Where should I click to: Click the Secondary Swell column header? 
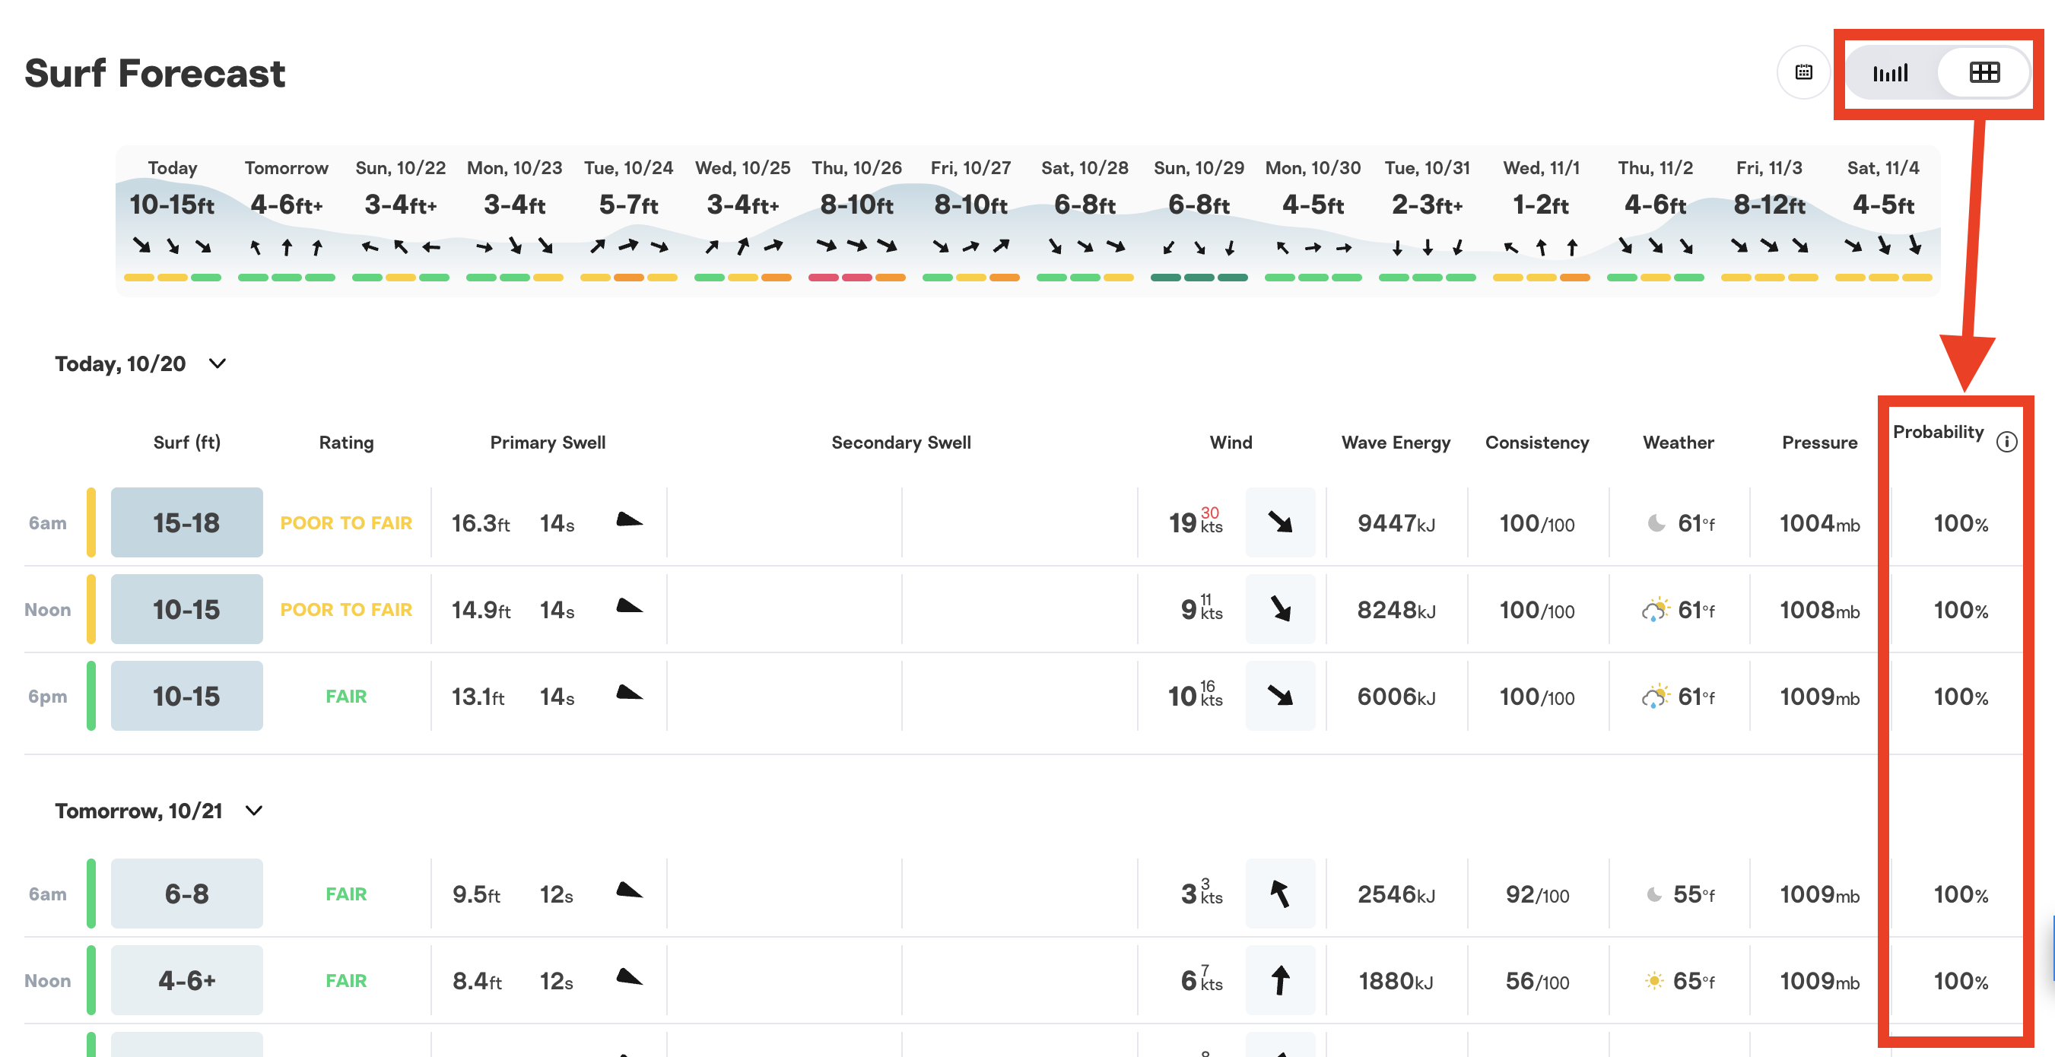[901, 442]
